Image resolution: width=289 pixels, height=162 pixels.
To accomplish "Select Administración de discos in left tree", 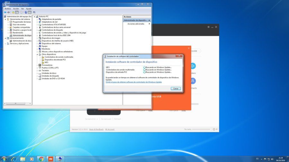I will [22, 41].
